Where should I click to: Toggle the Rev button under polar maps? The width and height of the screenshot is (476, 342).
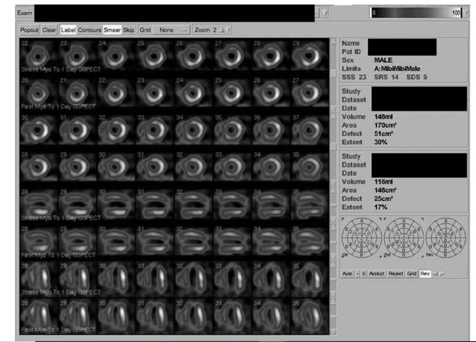425,274
